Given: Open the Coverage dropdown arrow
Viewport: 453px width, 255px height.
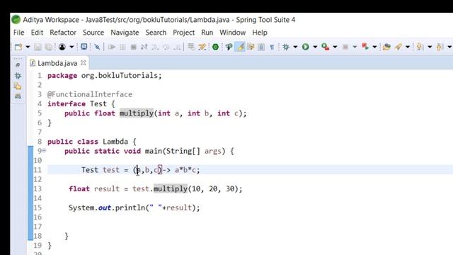Looking at the screenshot, I should click(x=335, y=47).
